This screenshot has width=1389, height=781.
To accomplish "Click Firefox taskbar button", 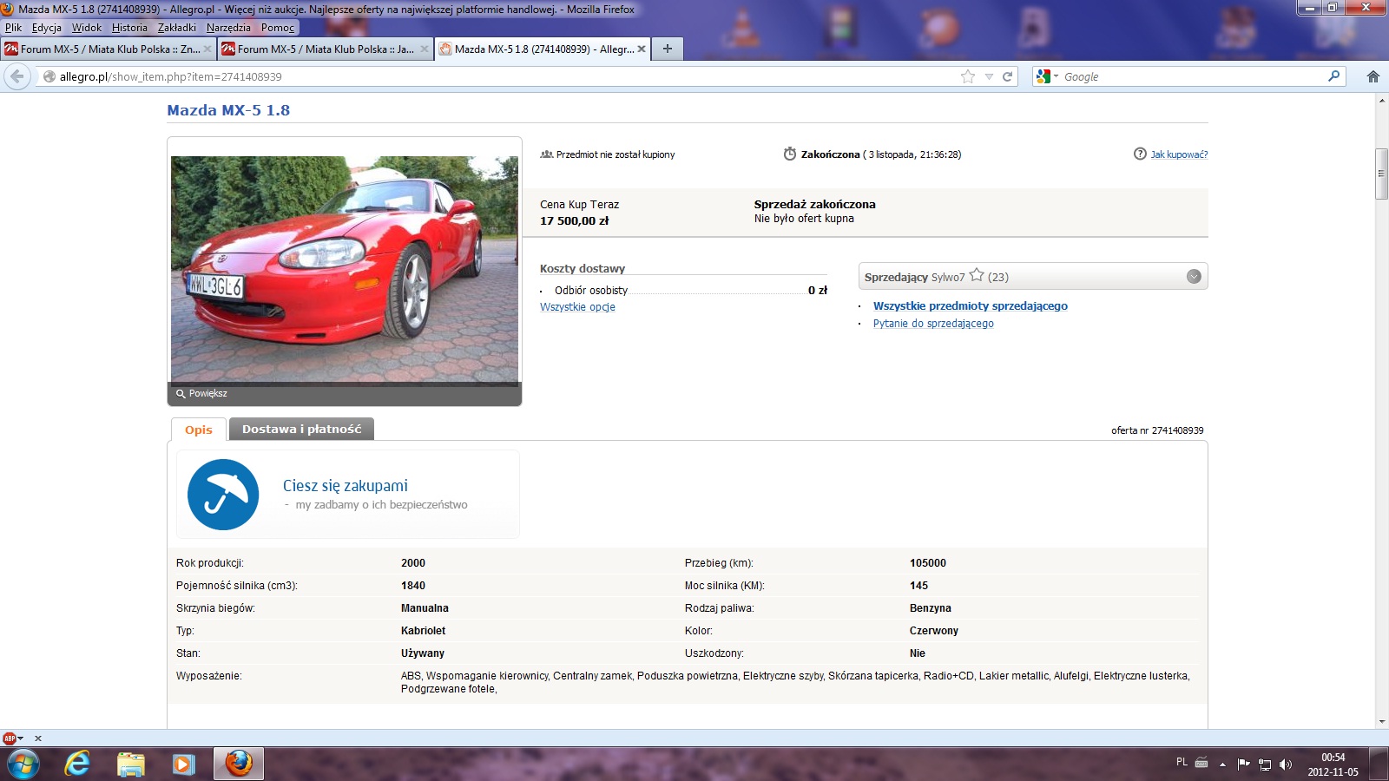I will 239,764.
